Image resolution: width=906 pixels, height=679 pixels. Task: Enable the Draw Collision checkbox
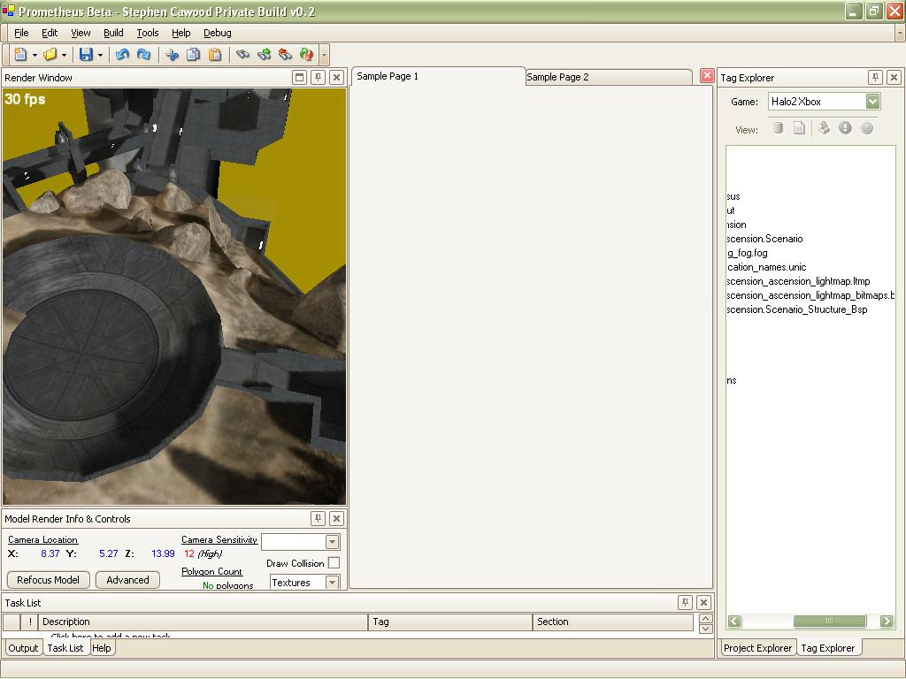334,563
